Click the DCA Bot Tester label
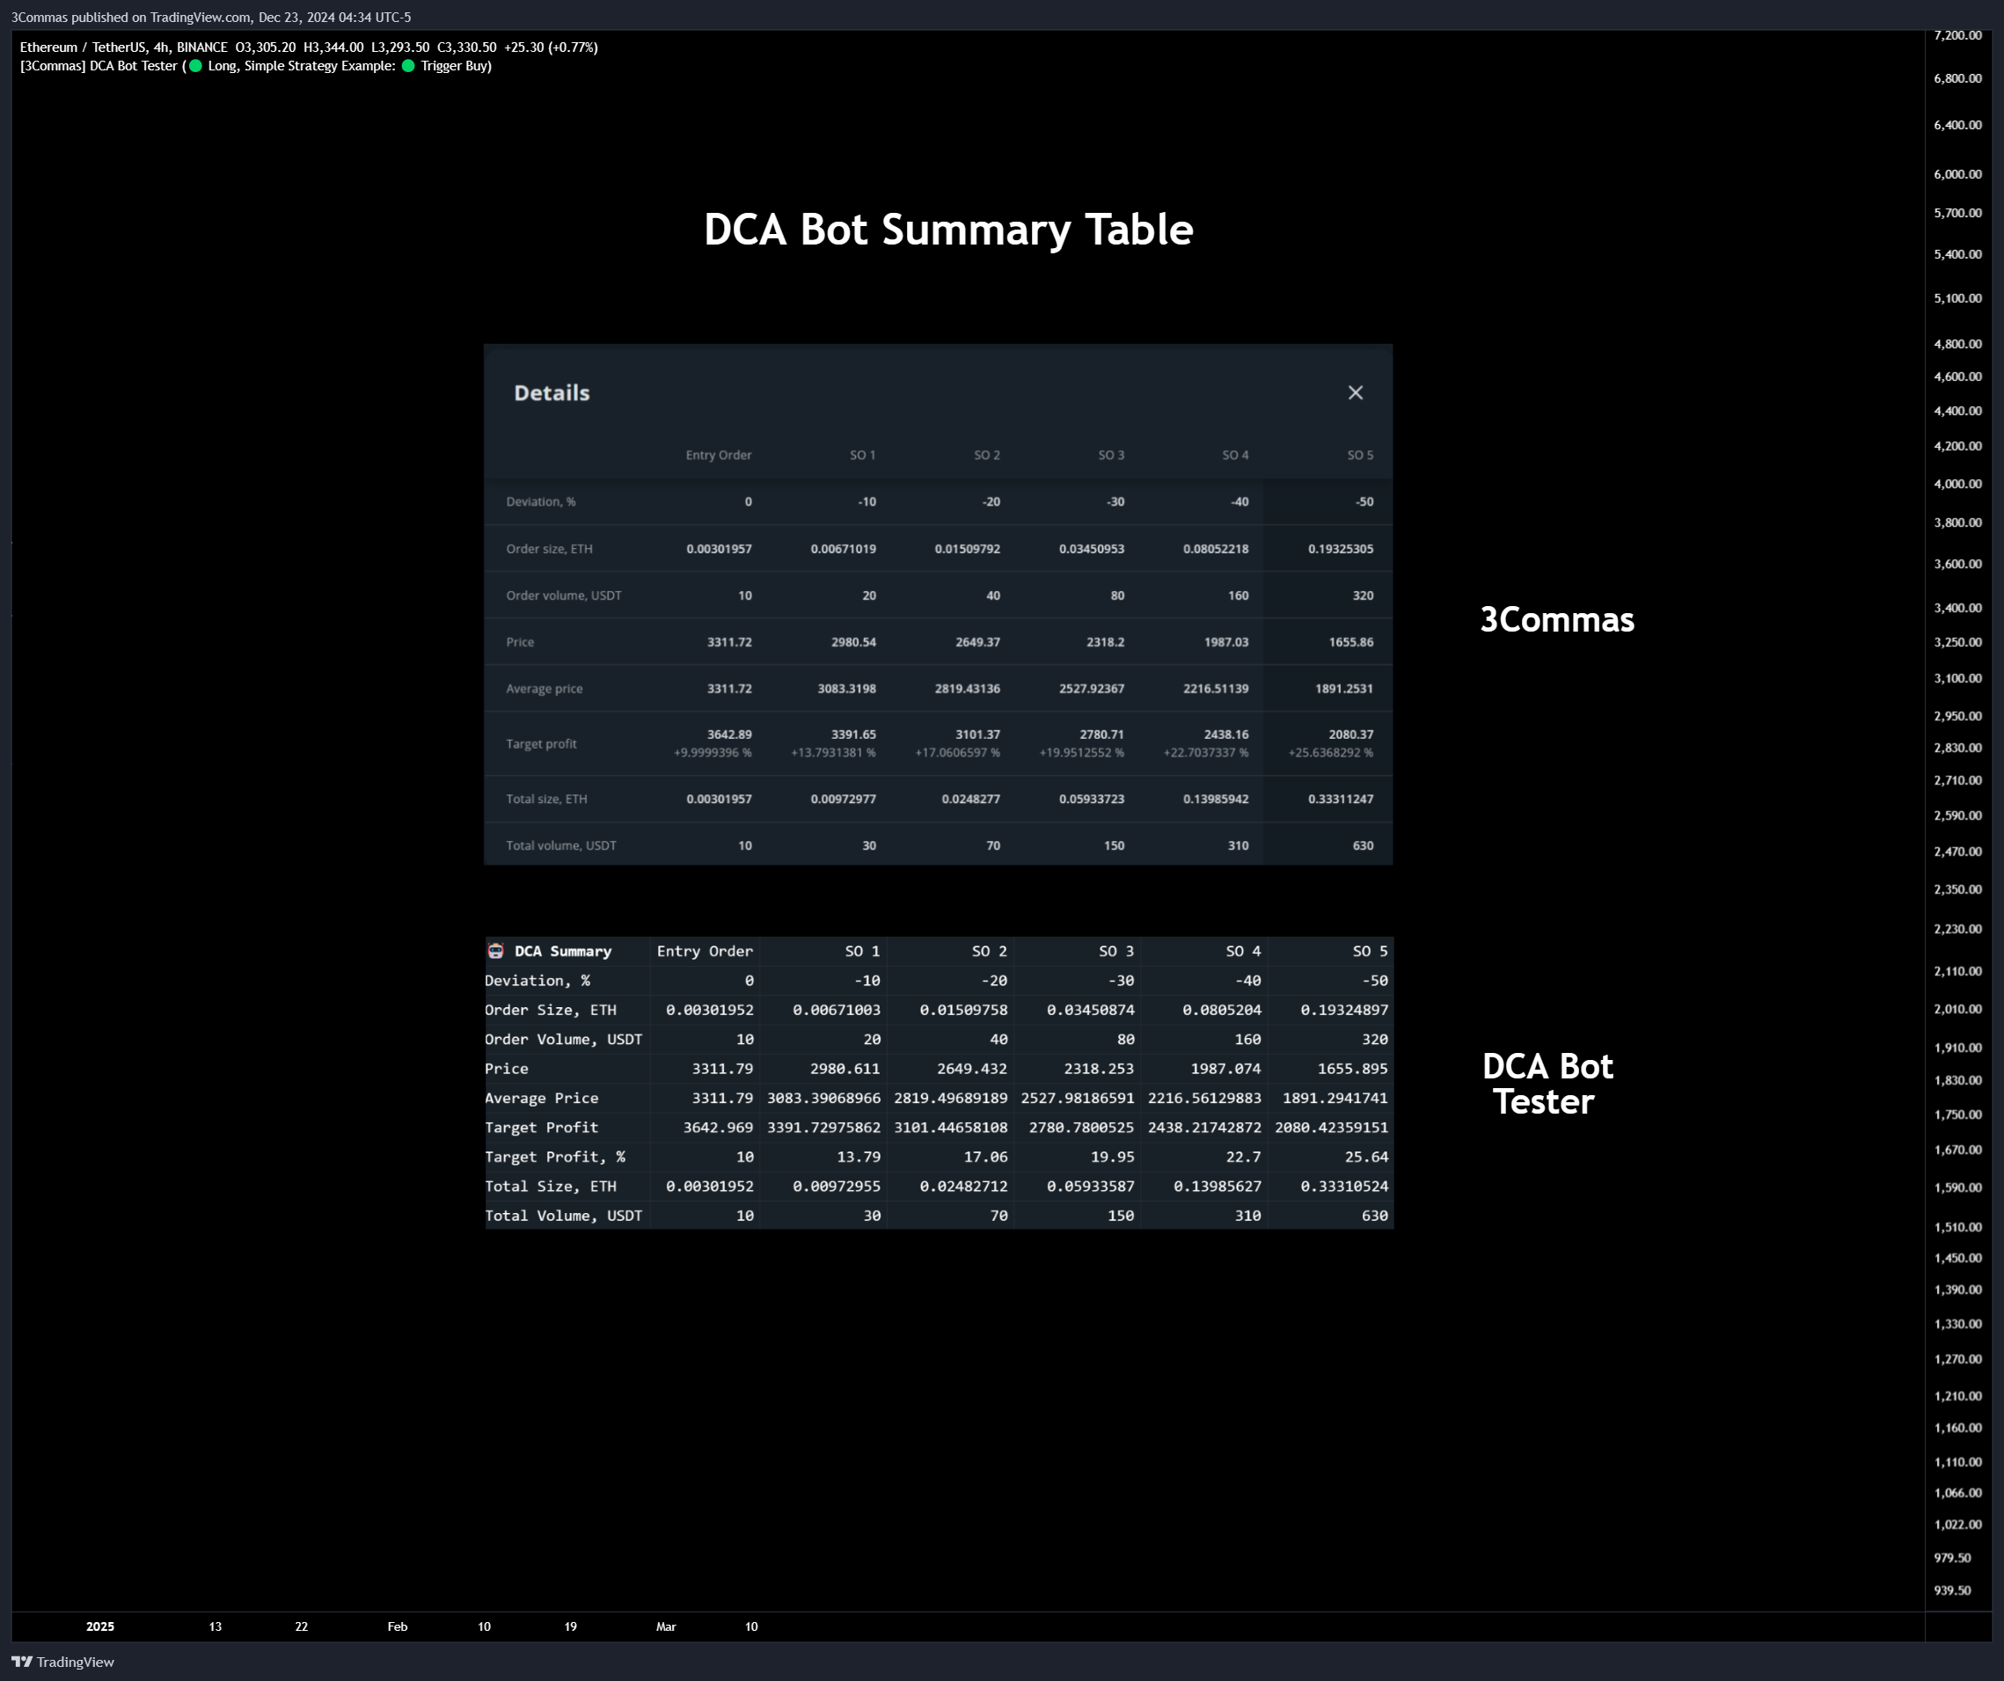The width and height of the screenshot is (2004, 1681). pyautogui.click(x=1547, y=1084)
